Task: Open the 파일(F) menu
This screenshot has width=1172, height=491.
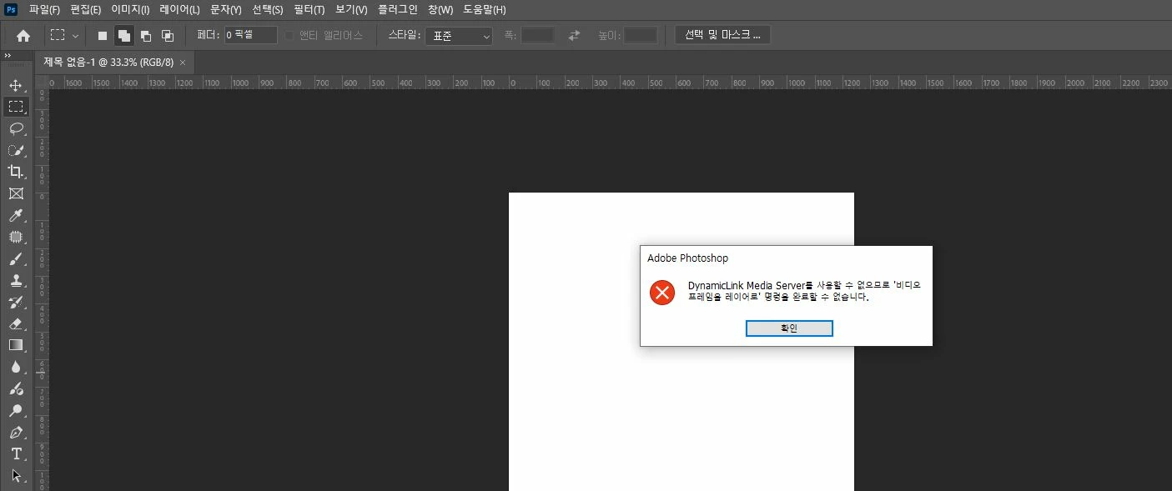Action: 45,10
